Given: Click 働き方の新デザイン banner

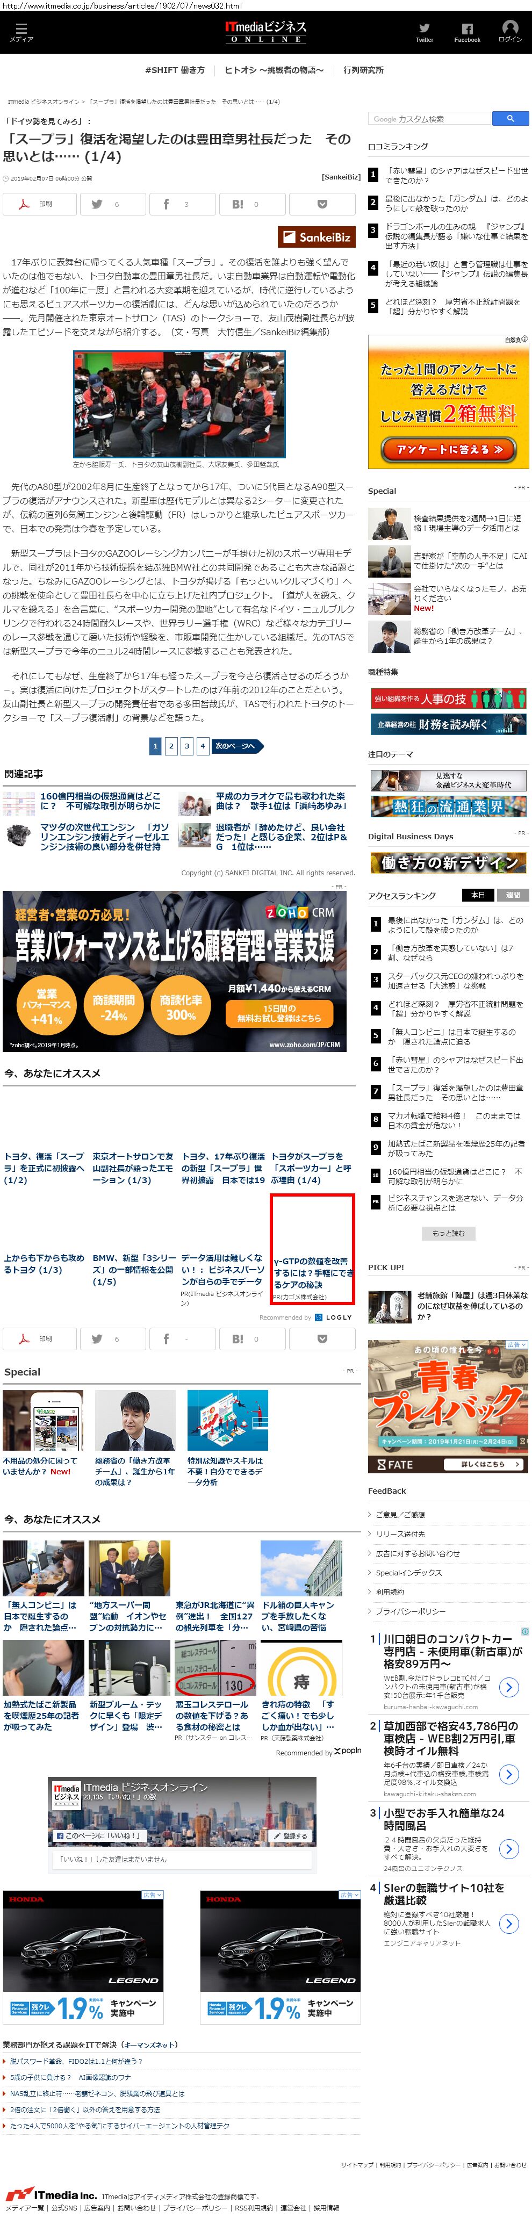Looking at the screenshot, I should (449, 863).
